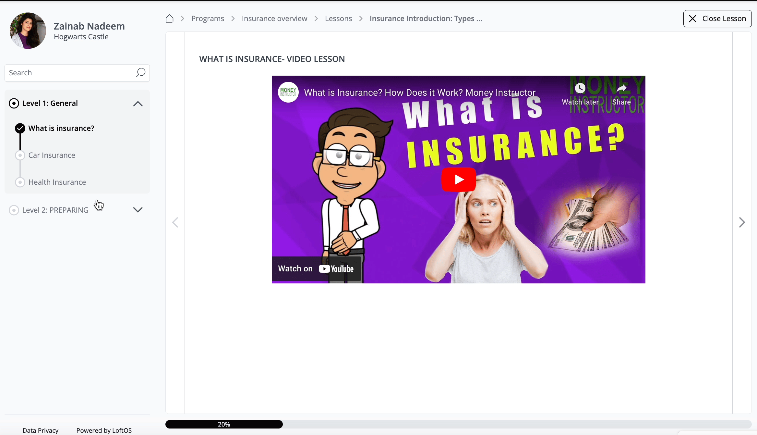Go to next lesson slide arrow
This screenshot has width=757, height=435.
742,222
